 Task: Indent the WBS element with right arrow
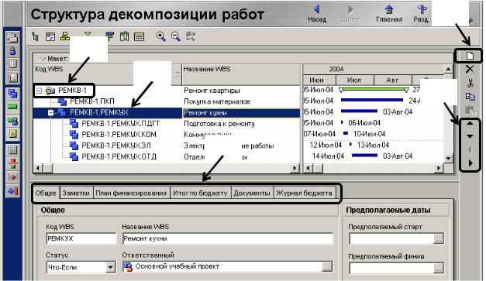click(x=470, y=163)
